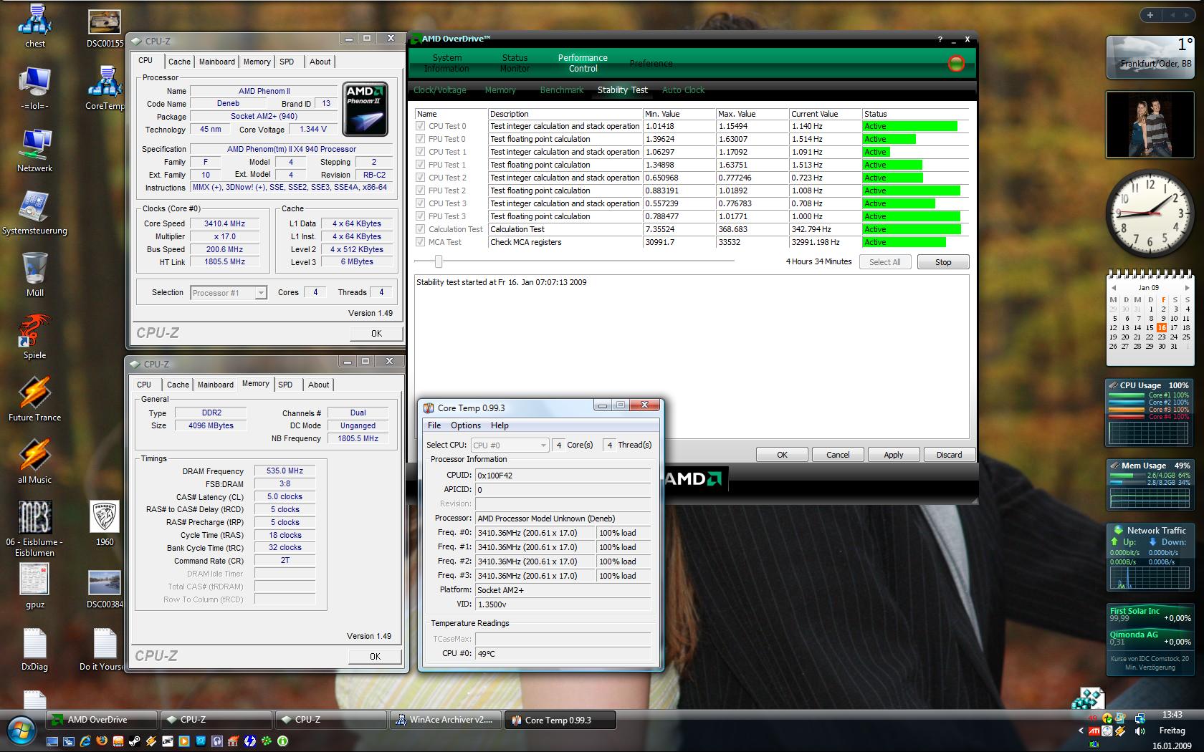Select the Müll recycle bin icon
Screen dimensions: 1204x752
click(x=34, y=274)
